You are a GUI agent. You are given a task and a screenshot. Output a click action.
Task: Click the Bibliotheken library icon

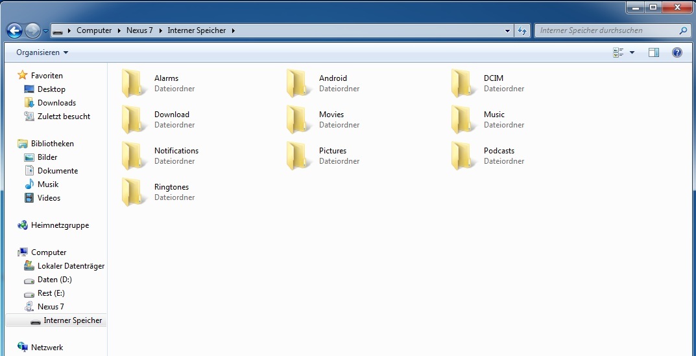pos(23,144)
